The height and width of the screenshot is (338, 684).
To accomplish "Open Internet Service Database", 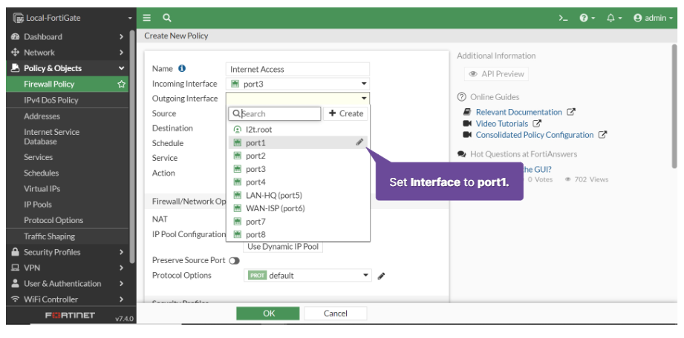I will (51, 136).
